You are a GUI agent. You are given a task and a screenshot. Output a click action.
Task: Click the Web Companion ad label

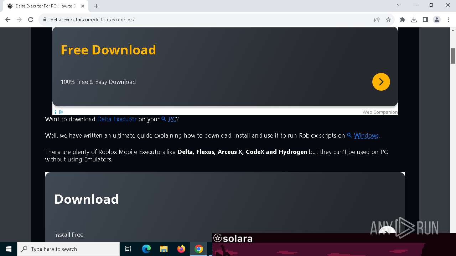coord(380,112)
